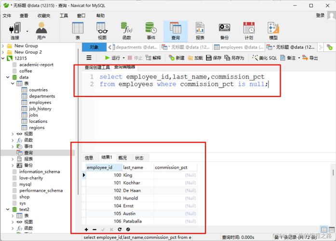Open the 状态 result tab

point(139,158)
